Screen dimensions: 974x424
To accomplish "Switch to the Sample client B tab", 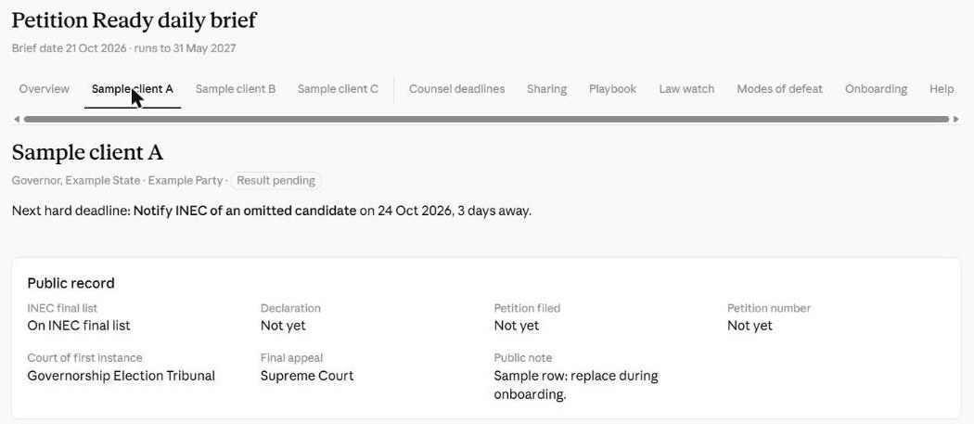I will click(236, 89).
